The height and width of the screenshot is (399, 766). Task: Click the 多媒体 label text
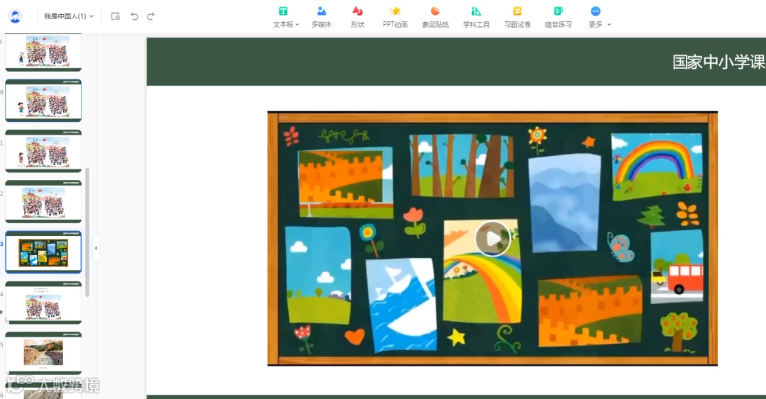tap(321, 24)
